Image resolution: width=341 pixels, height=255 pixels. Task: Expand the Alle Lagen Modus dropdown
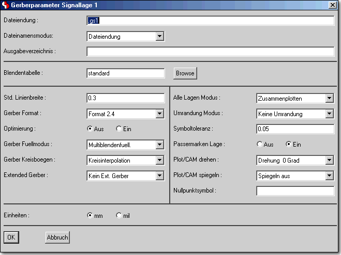[x=329, y=98]
